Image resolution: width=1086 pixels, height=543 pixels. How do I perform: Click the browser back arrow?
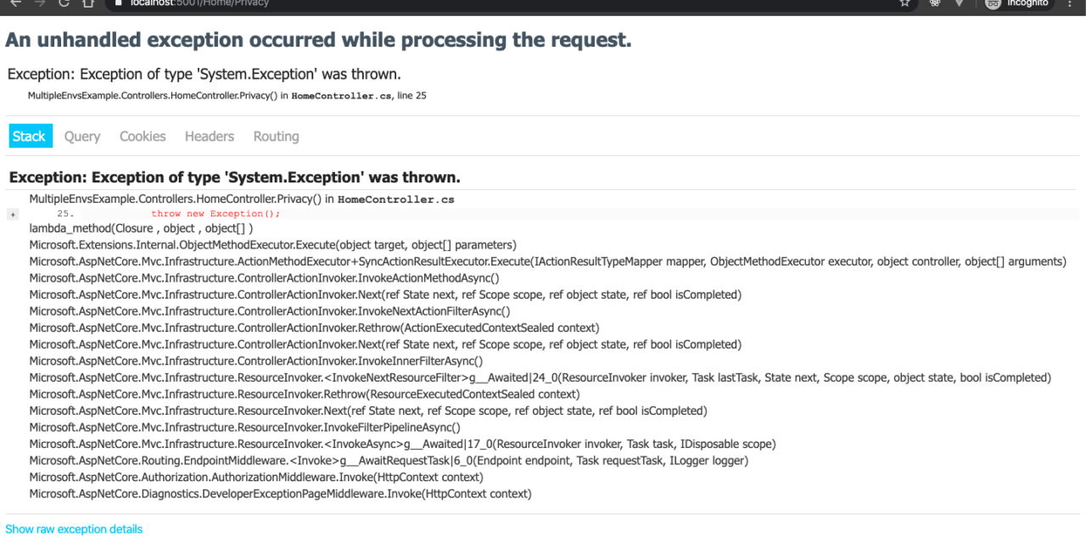tap(14, 3)
